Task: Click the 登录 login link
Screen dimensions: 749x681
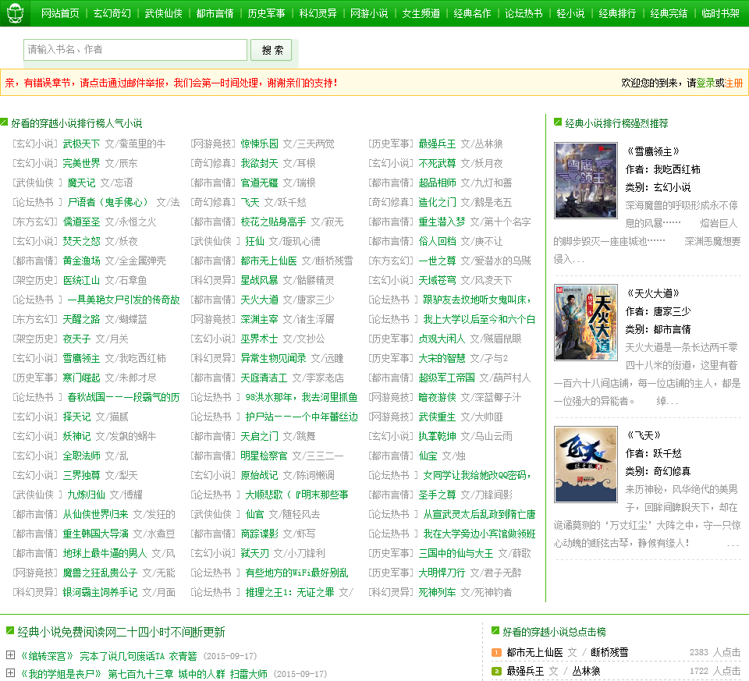Action: click(x=705, y=83)
